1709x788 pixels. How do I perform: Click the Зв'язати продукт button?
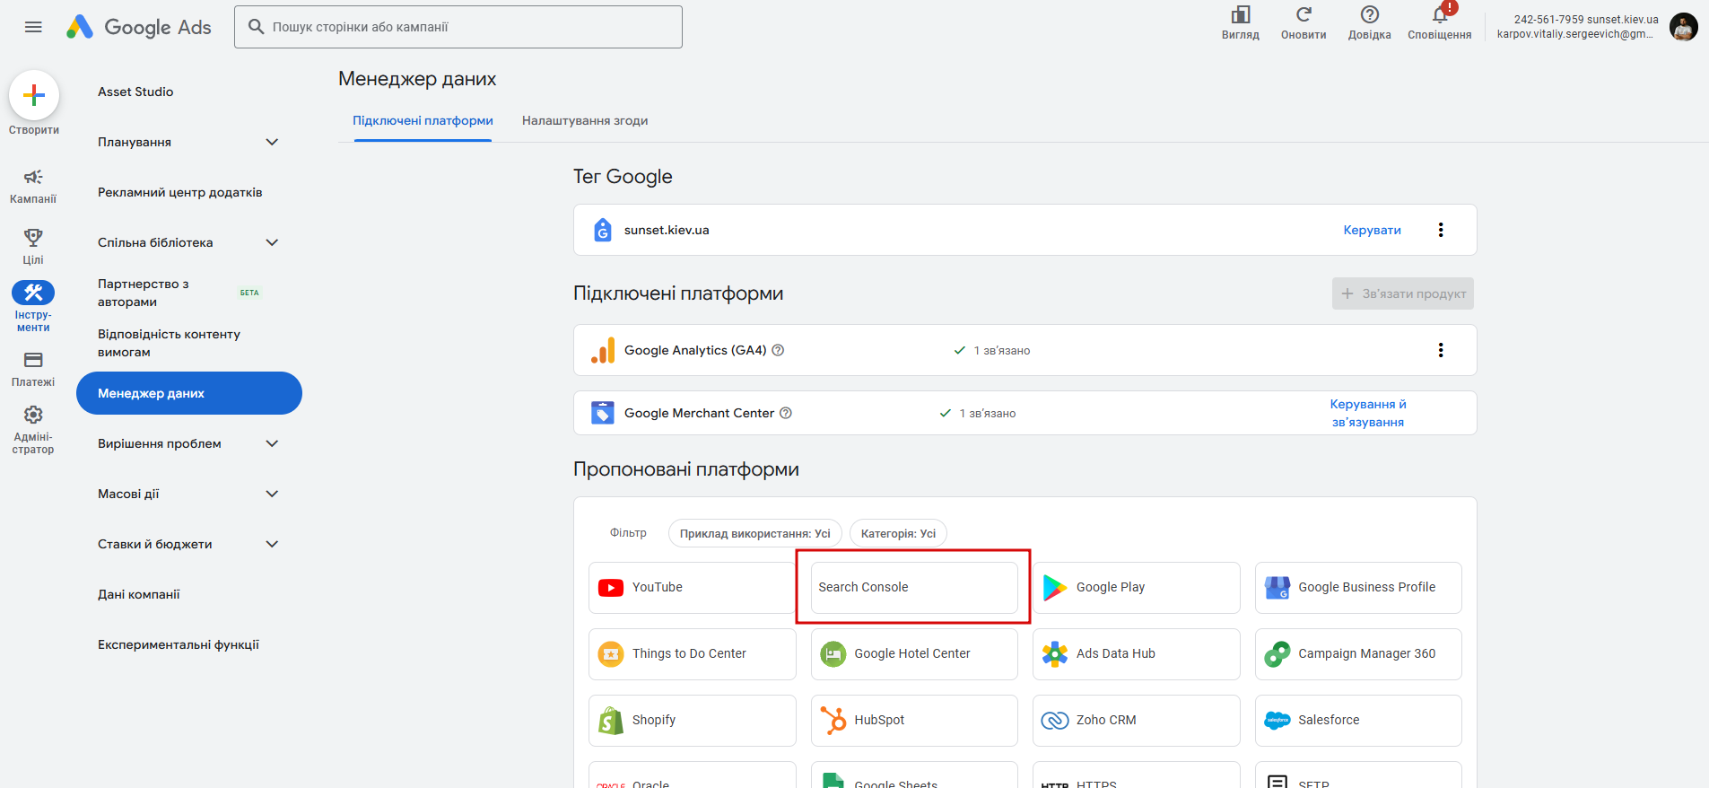click(1403, 293)
